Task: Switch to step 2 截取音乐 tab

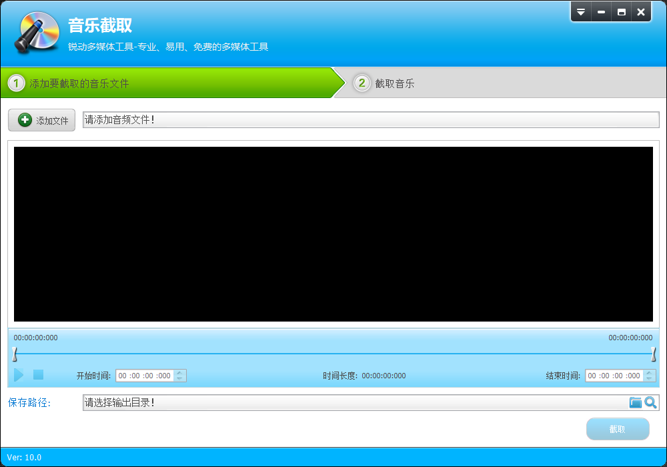Action: click(x=502, y=83)
